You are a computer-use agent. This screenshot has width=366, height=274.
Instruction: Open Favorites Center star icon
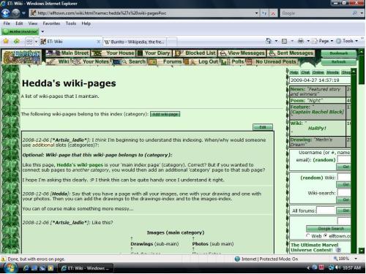click(6, 42)
